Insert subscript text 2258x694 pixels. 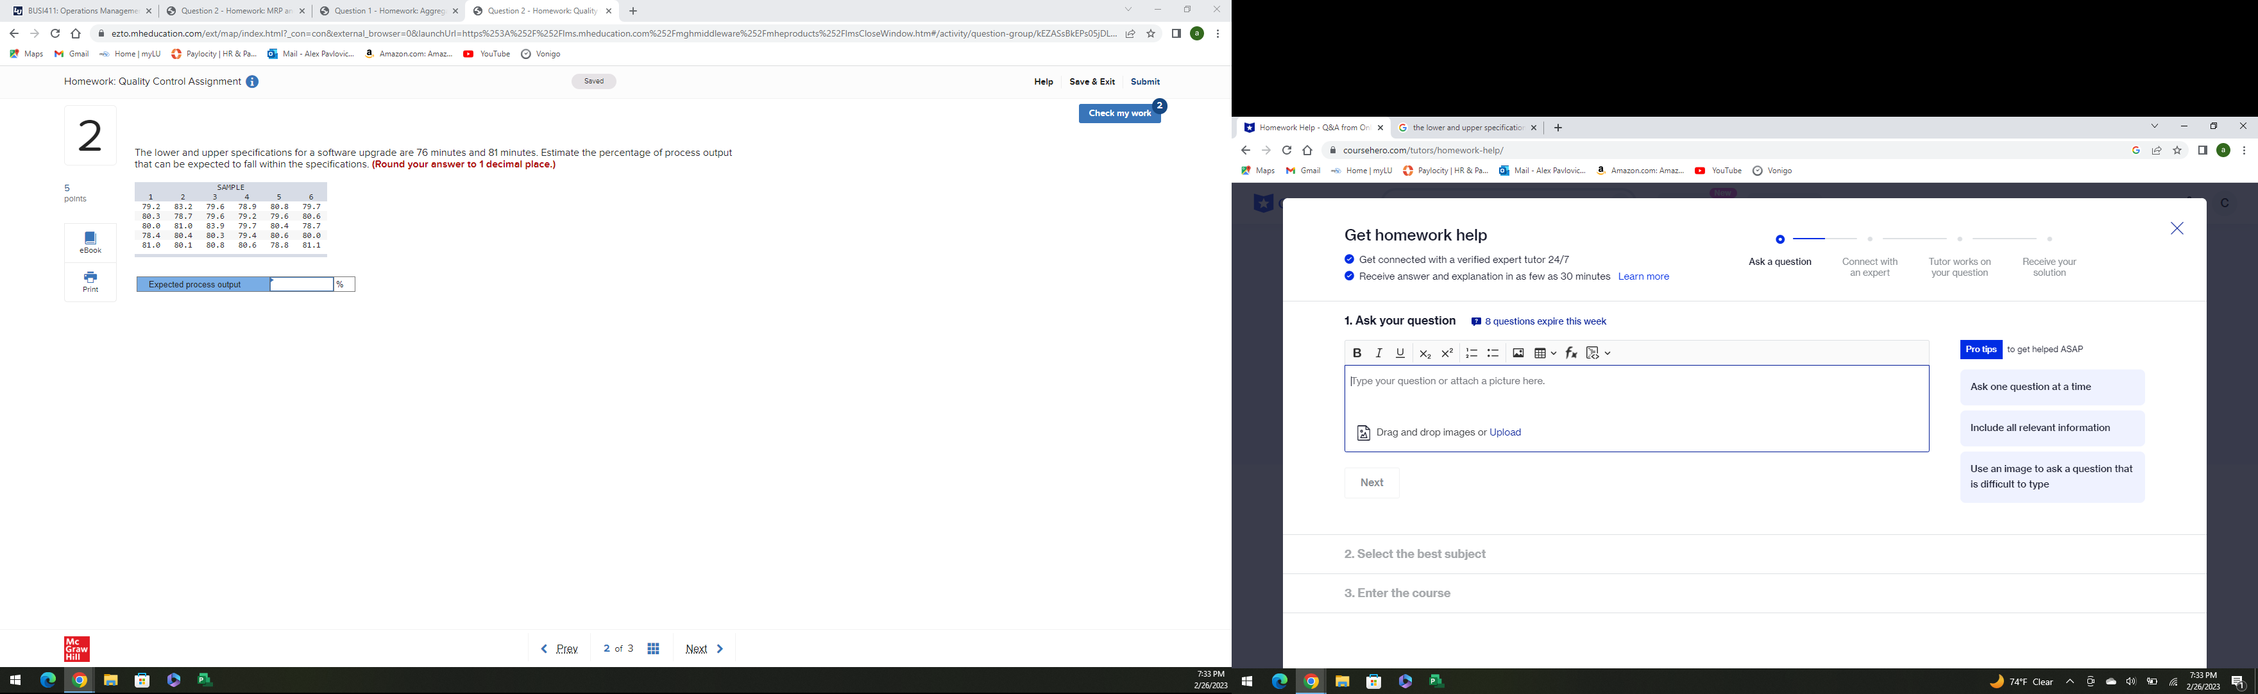[1424, 353]
